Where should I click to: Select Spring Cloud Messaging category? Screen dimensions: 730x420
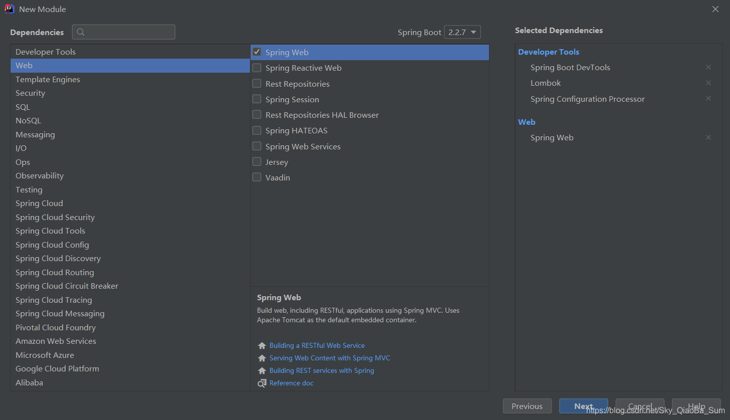tap(130, 314)
